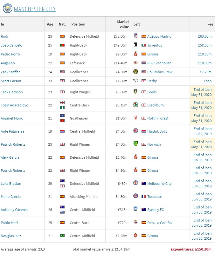This screenshot has height=254, width=215.
Task: Click the Juventus club logo
Action: (136, 45)
